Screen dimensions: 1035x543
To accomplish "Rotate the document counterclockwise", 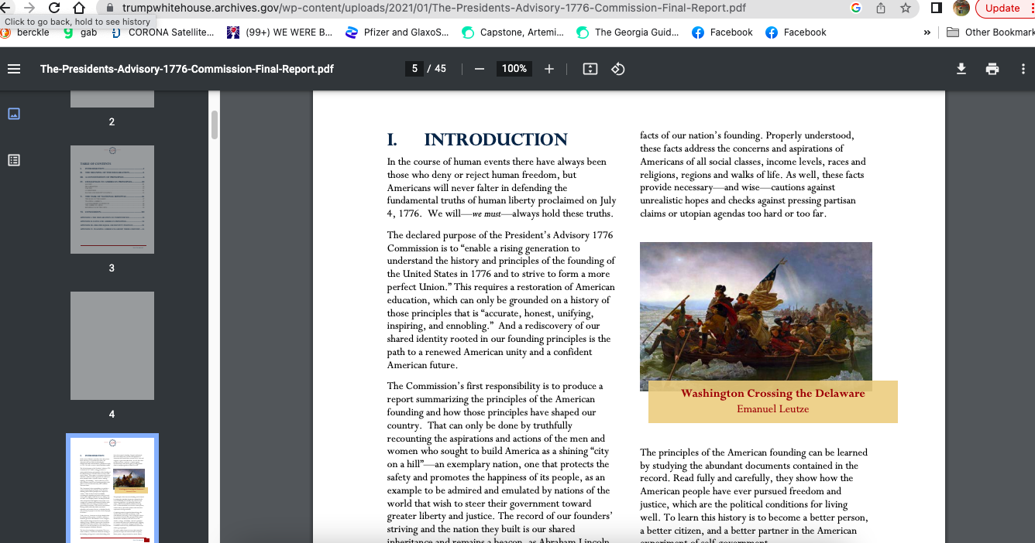I will point(618,69).
